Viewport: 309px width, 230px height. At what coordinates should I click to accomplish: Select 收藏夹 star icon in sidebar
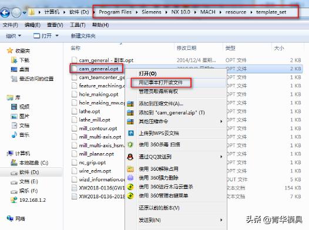click(10, 51)
